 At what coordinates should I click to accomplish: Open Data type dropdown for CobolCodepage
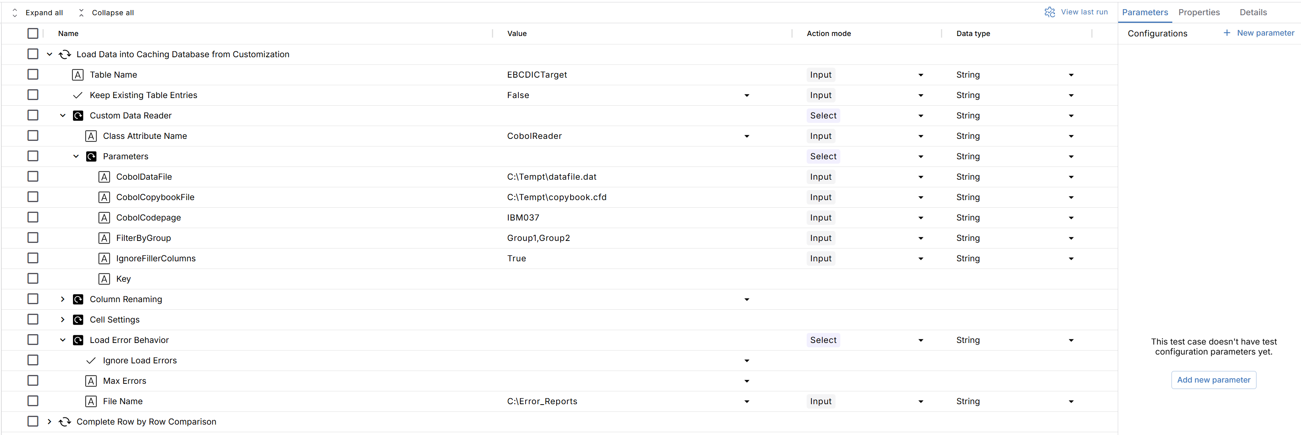point(1071,218)
